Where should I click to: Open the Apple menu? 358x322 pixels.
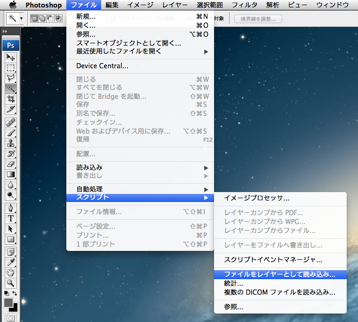click(13, 5)
